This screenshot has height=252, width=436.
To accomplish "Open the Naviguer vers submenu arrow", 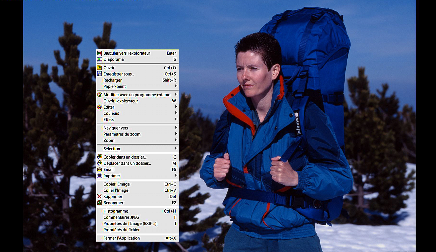I will (x=176, y=128).
